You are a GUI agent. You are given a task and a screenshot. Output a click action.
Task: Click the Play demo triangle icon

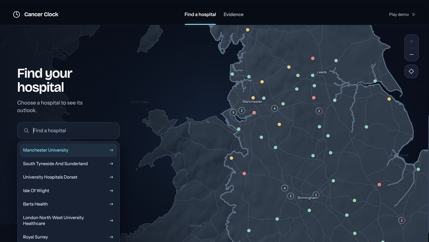[x=414, y=14]
